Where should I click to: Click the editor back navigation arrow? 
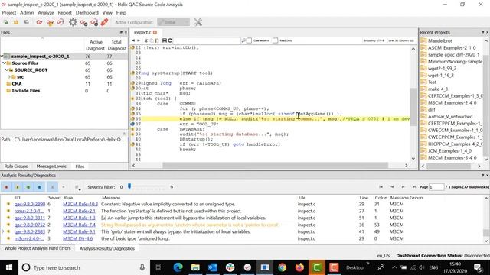pyautogui.click(x=133, y=40)
